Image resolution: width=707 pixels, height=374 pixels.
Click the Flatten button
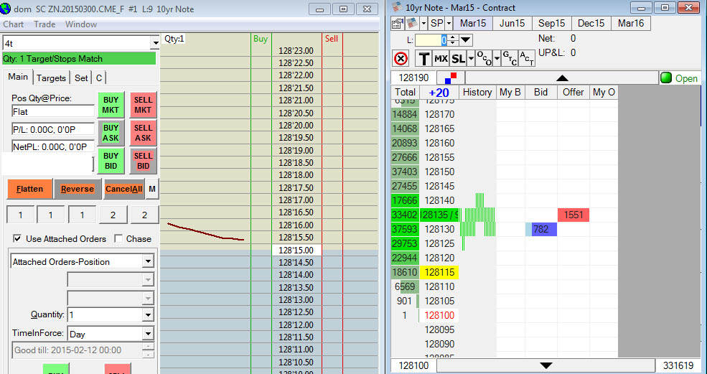pos(29,189)
